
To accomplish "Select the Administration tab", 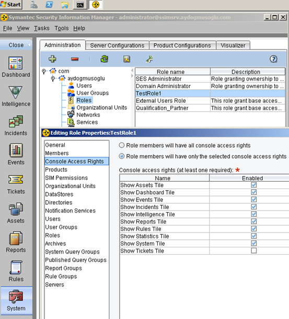I will 63,45.
